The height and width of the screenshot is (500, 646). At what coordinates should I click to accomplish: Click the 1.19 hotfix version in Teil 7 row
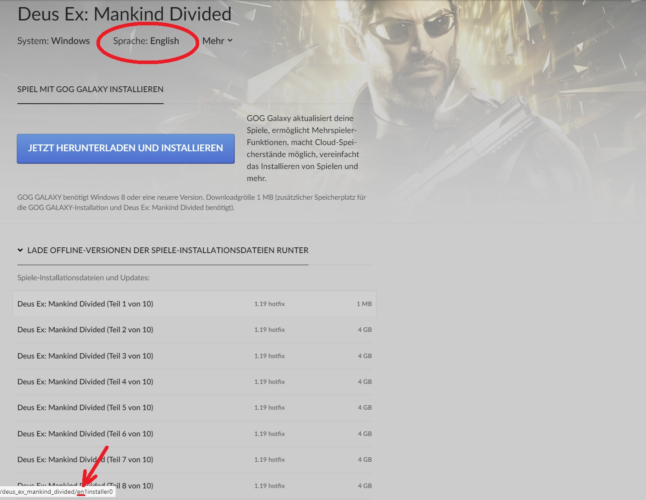269,460
